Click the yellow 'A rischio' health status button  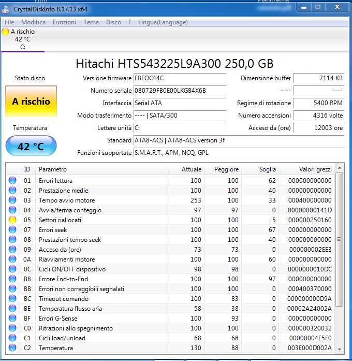[31, 101]
